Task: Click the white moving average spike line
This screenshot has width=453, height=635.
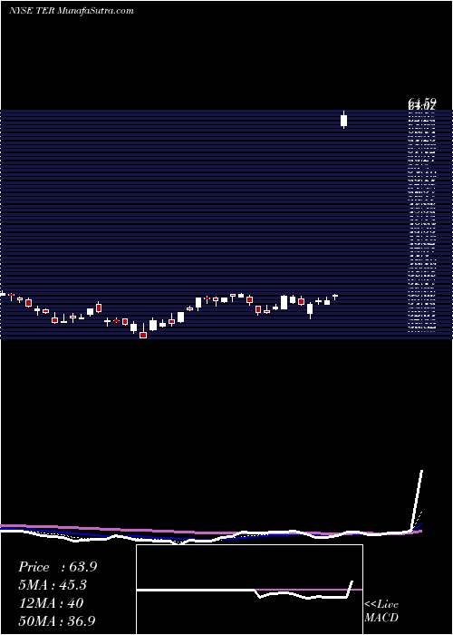Action: 416,501
